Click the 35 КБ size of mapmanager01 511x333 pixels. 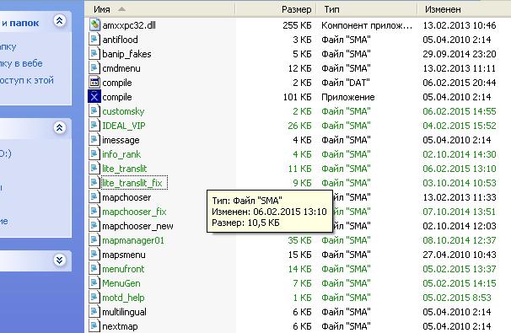point(299,240)
